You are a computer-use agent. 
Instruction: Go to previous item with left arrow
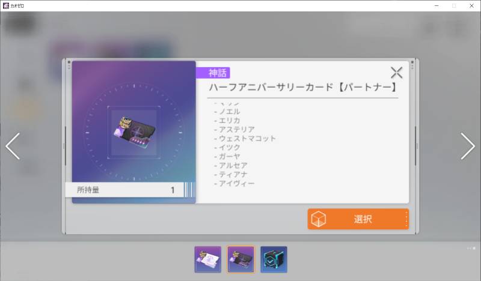coord(13,146)
